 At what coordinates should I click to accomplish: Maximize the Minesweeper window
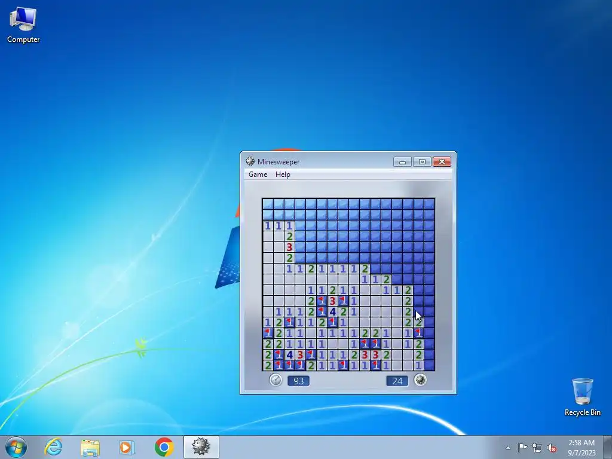[422, 161]
